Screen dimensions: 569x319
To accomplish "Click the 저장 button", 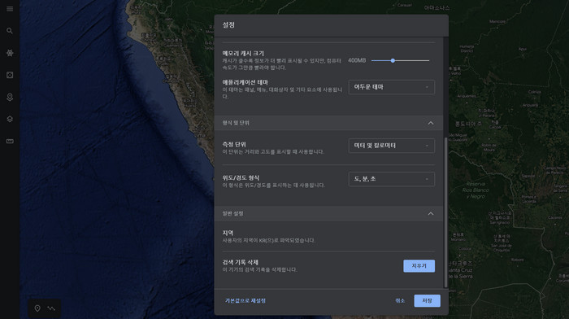I will click(427, 301).
